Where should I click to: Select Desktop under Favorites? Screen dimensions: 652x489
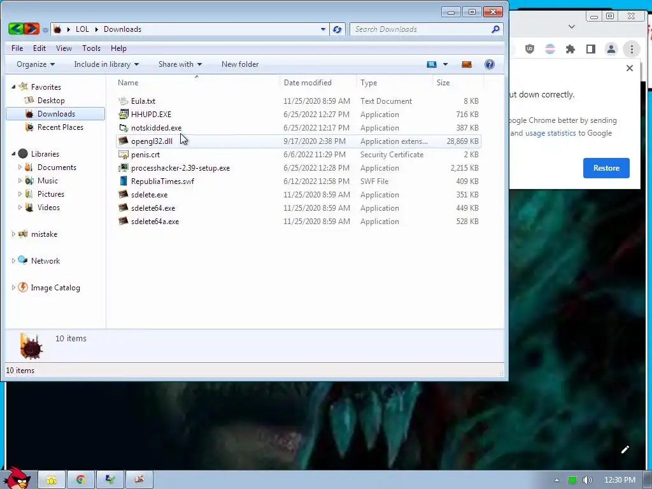point(51,100)
